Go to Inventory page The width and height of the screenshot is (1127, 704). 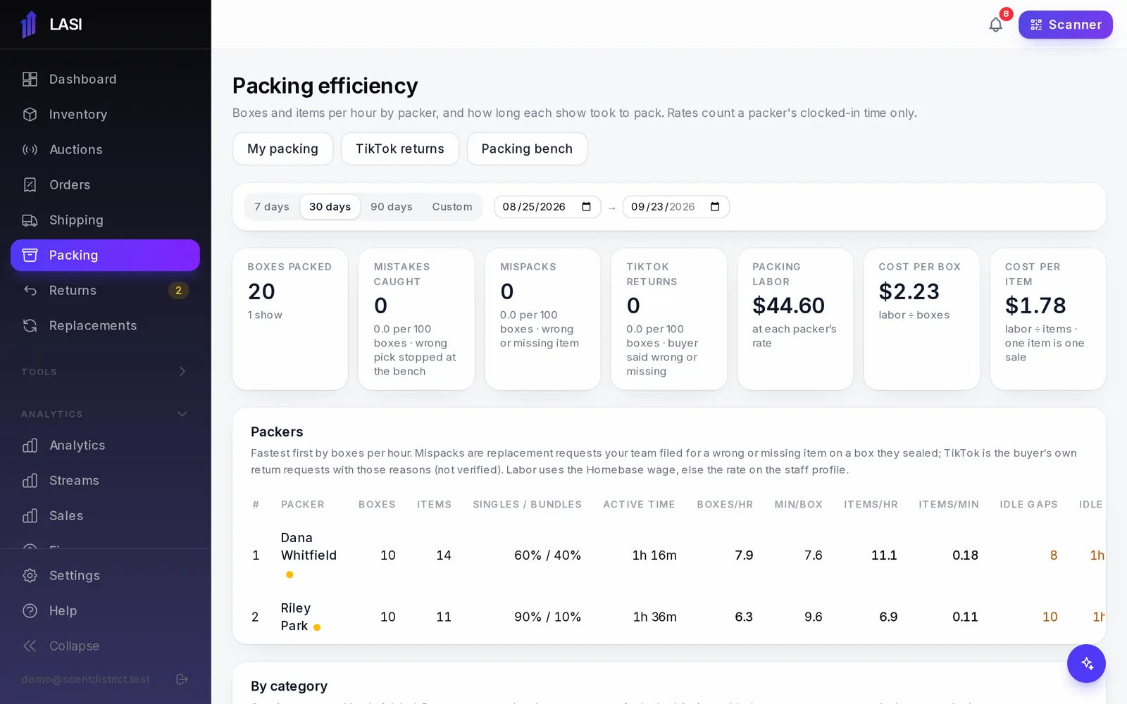106,115
